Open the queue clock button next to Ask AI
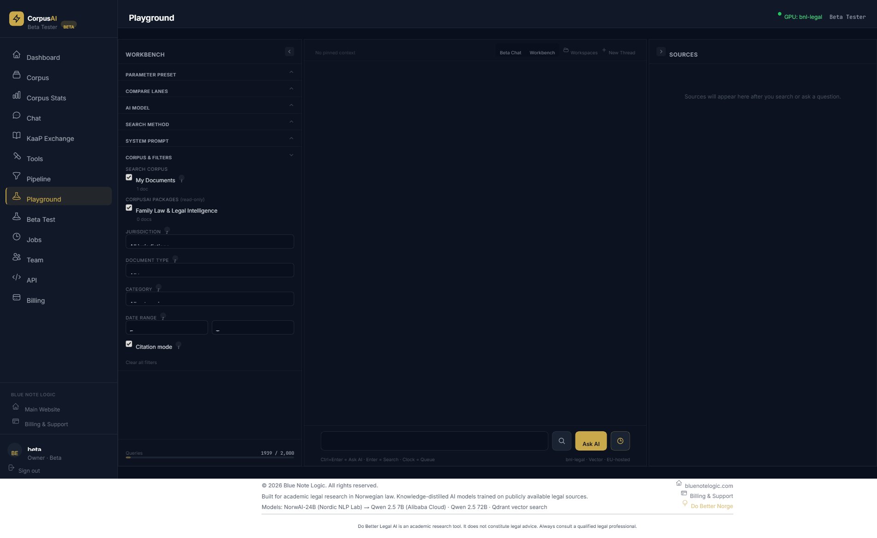The width and height of the screenshot is (877, 538). click(620, 440)
